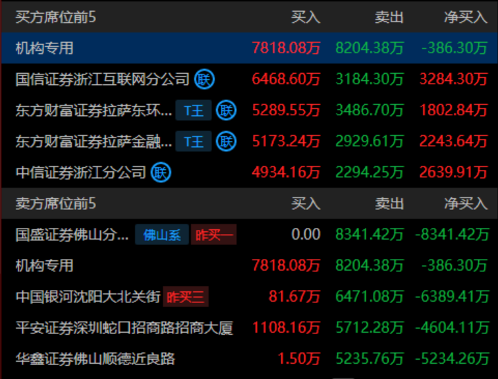This screenshot has height=379, width=498.
Task: Click sell value 5712.28万
Action: [x=370, y=328]
